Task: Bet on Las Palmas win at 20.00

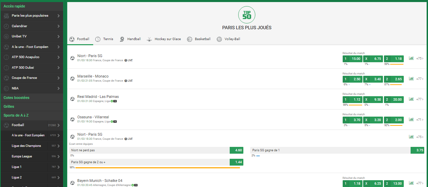Action: click(x=394, y=99)
